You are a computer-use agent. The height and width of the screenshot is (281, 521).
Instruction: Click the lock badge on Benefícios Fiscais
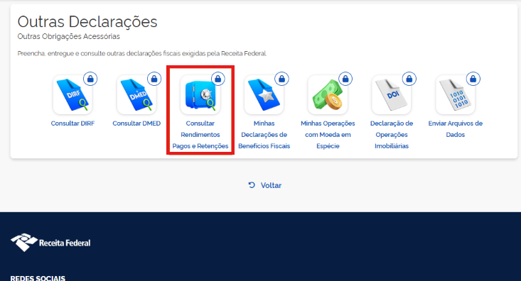281,79
